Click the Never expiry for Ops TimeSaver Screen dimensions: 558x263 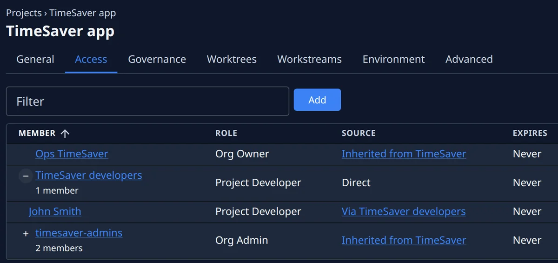tap(527, 154)
